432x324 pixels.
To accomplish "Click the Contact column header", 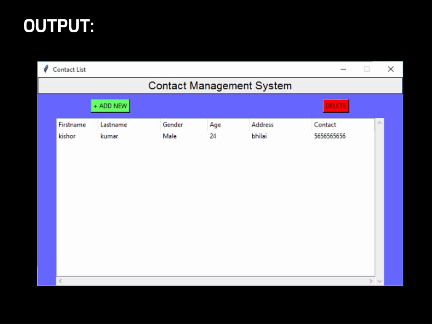I will click(x=343, y=125).
